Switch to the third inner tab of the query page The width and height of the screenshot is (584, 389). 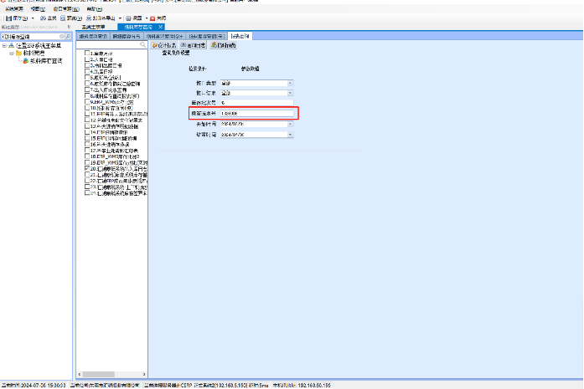tap(164, 36)
